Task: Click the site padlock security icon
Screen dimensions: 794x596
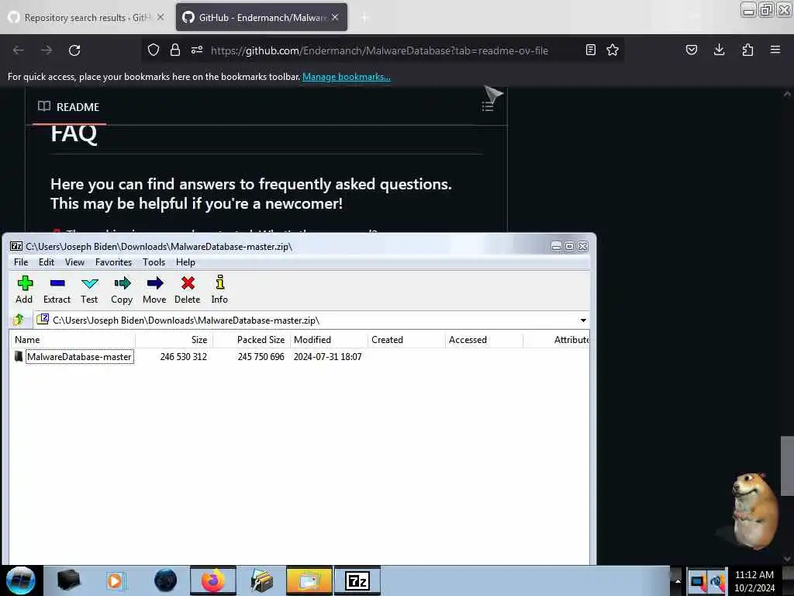Action: coord(175,50)
